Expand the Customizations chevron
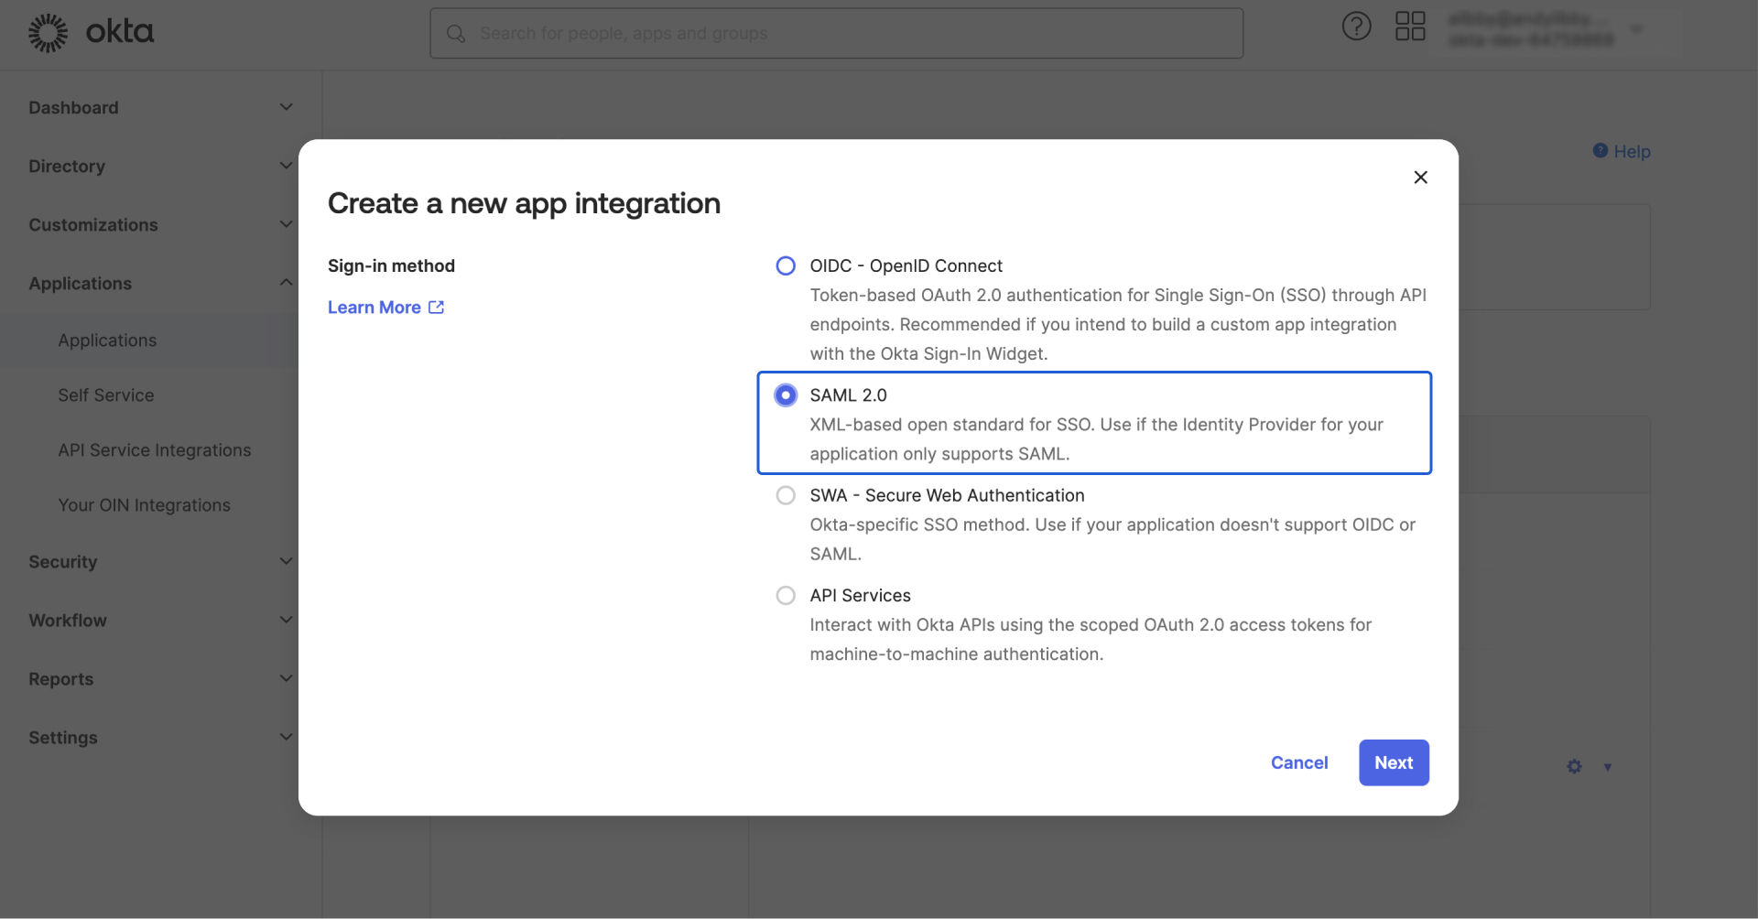1758x919 pixels. tap(286, 224)
